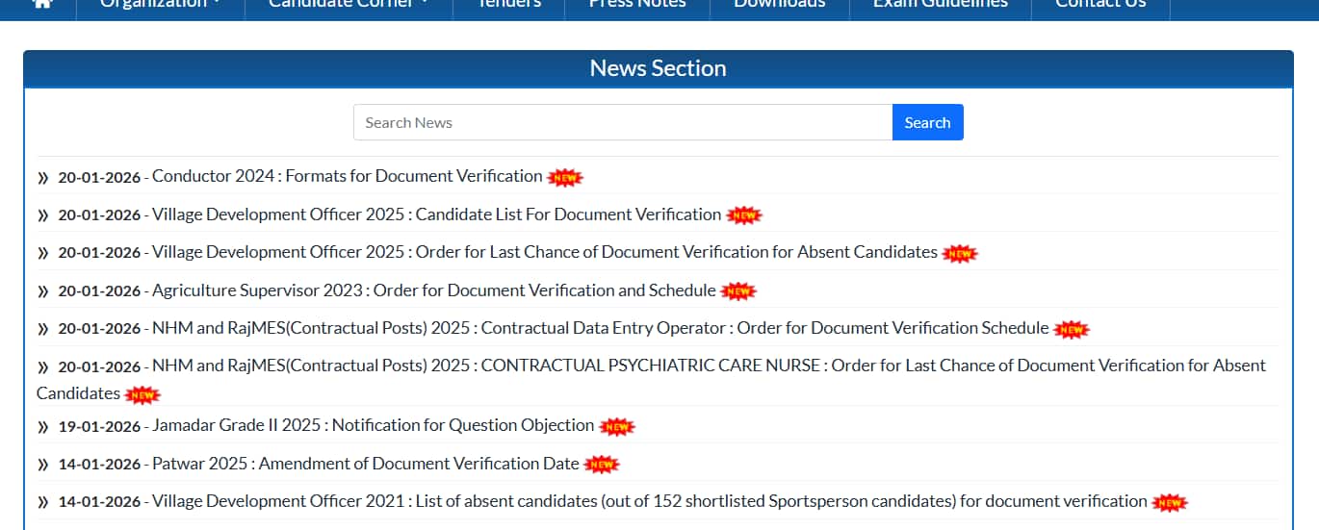Image resolution: width=1319 pixels, height=530 pixels.
Task: Click NEW badge after Jamadar Grade II notification
Action: (617, 426)
